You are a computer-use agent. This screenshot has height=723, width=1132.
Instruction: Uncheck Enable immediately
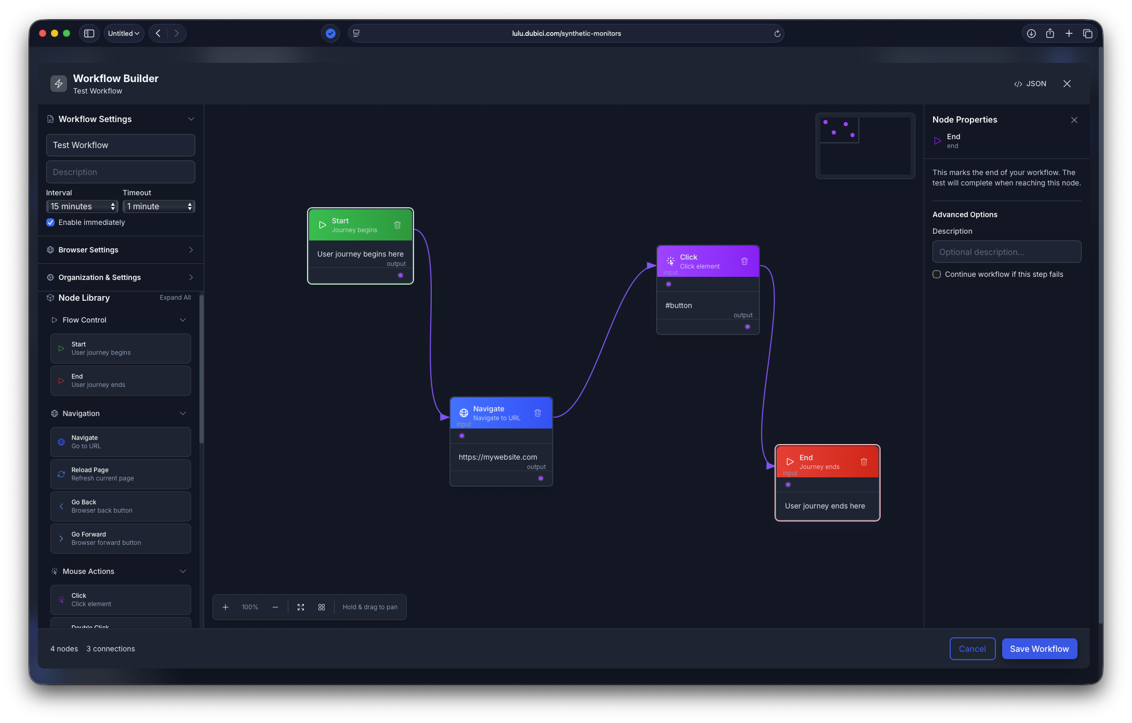tap(50, 222)
